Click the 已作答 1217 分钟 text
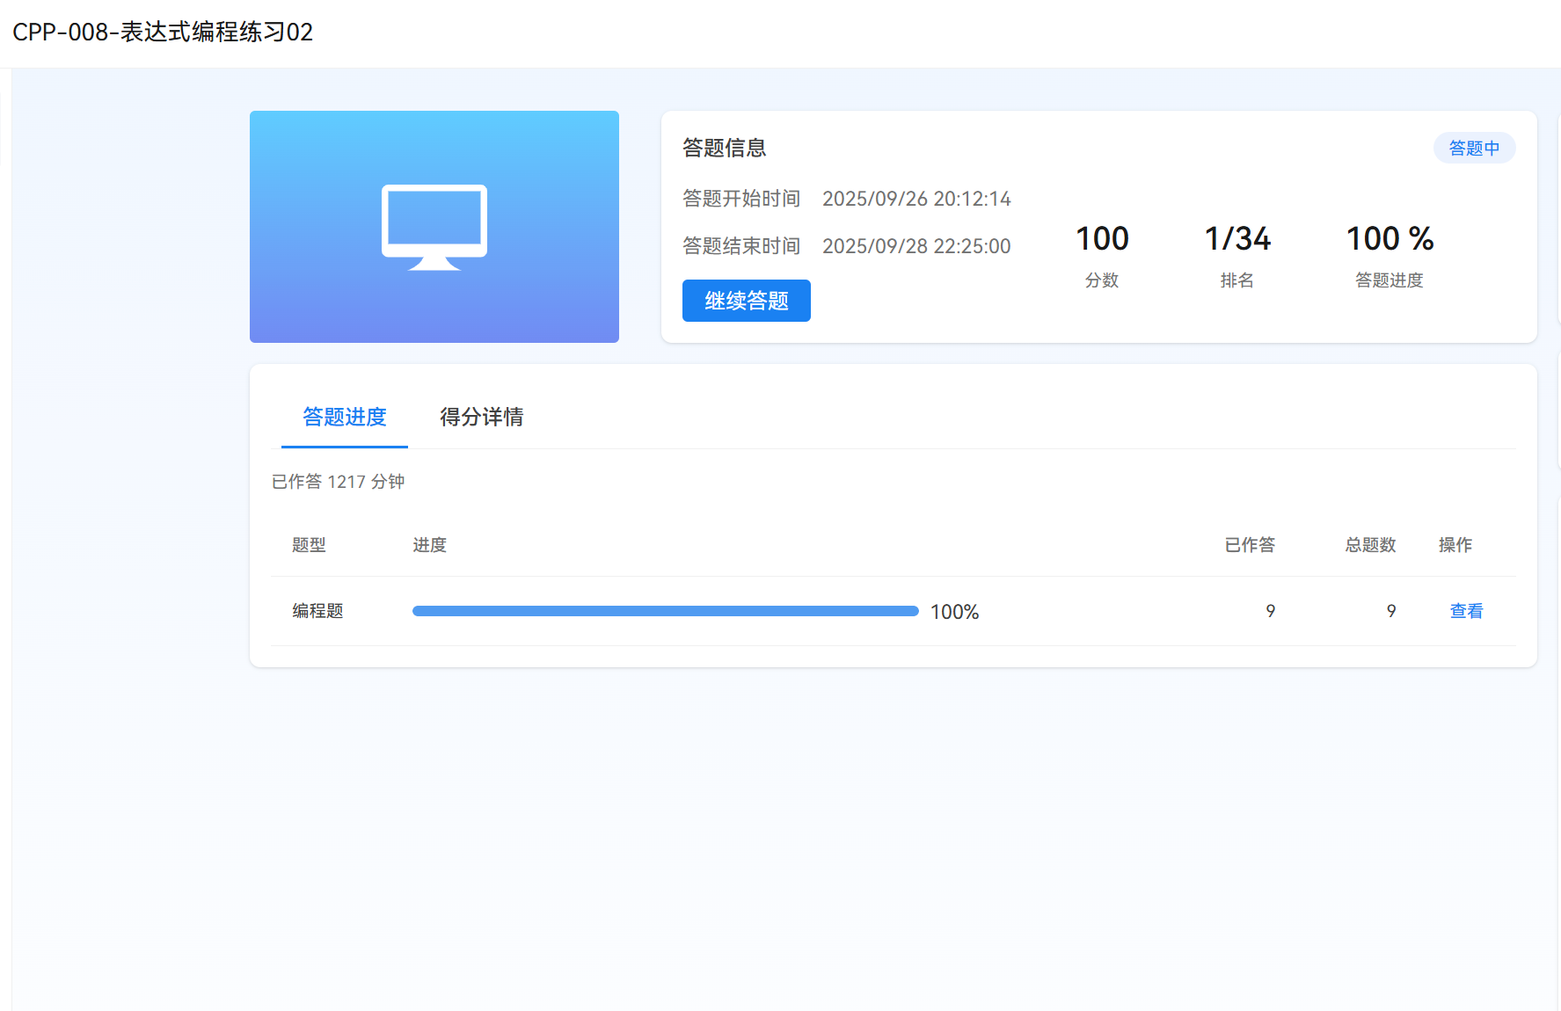1561x1011 pixels. pyautogui.click(x=338, y=482)
